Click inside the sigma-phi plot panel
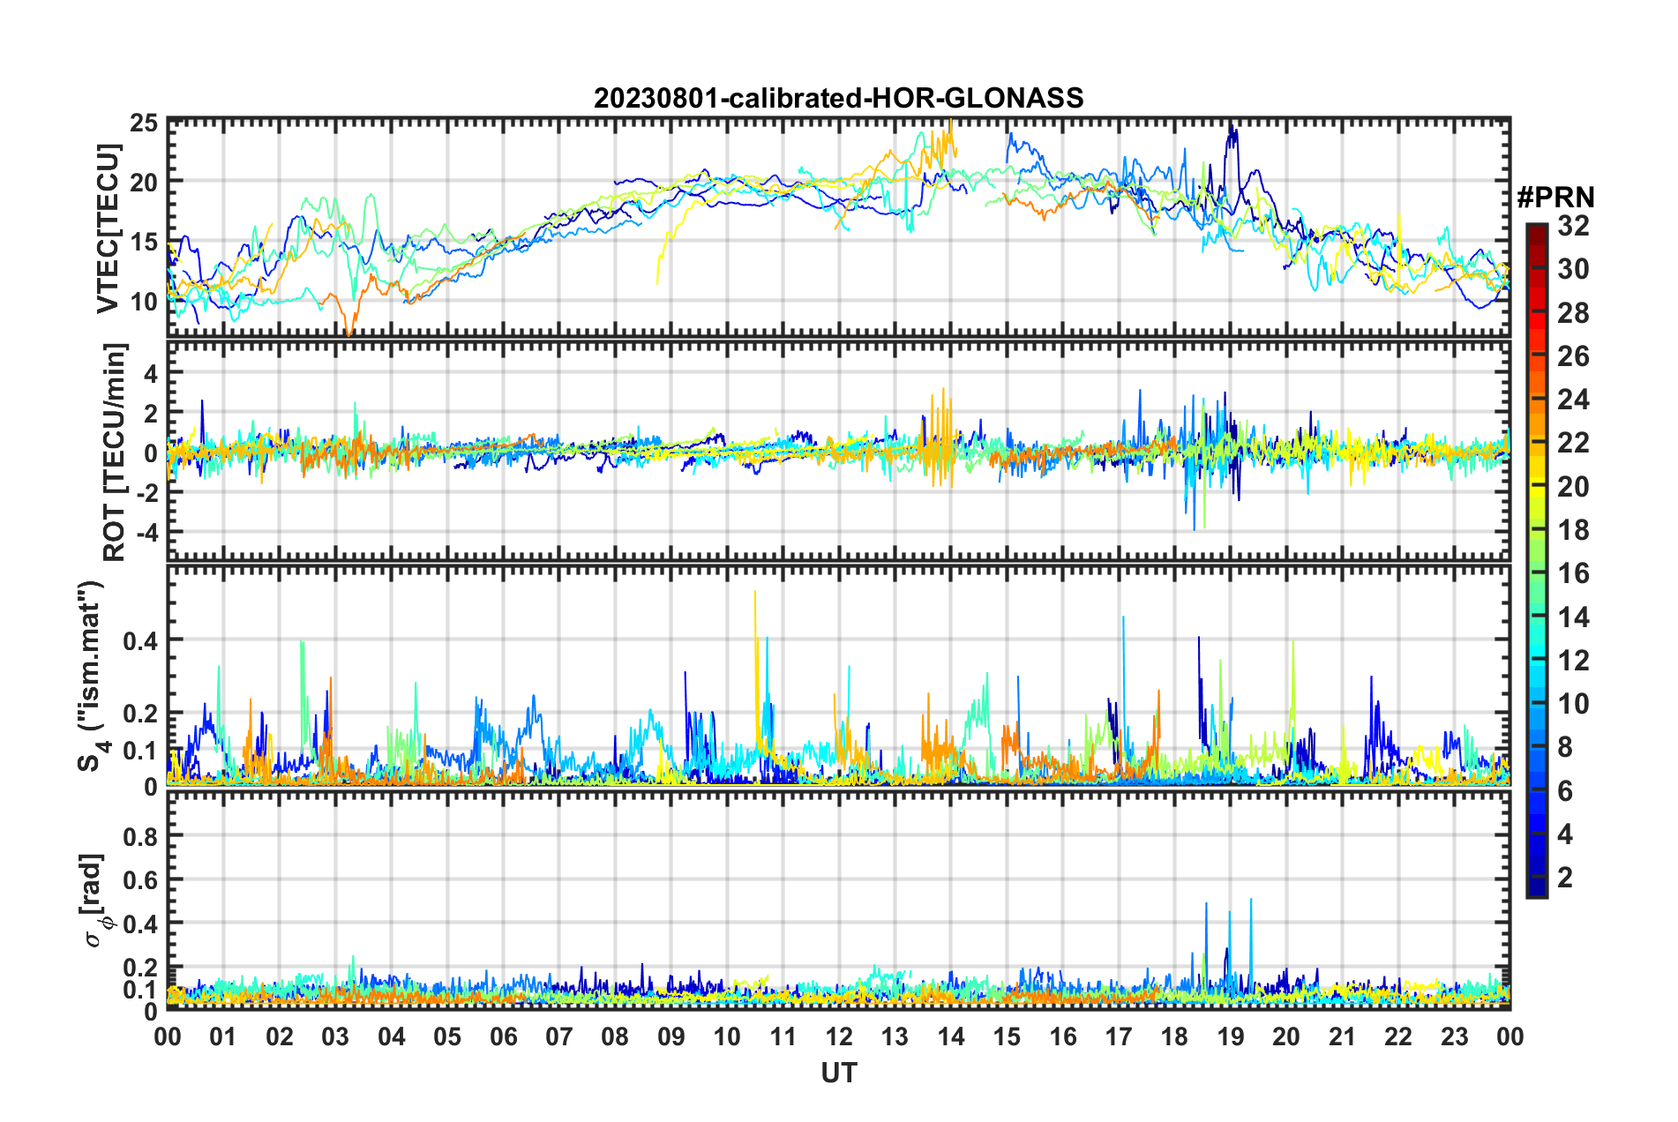This screenshot has height=1122, width=1678. (838, 901)
